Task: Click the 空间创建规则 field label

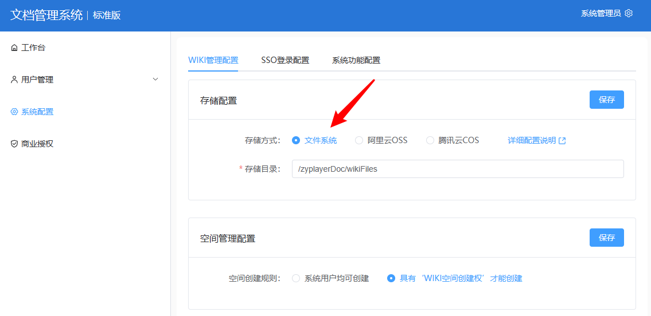Action: [x=255, y=278]
